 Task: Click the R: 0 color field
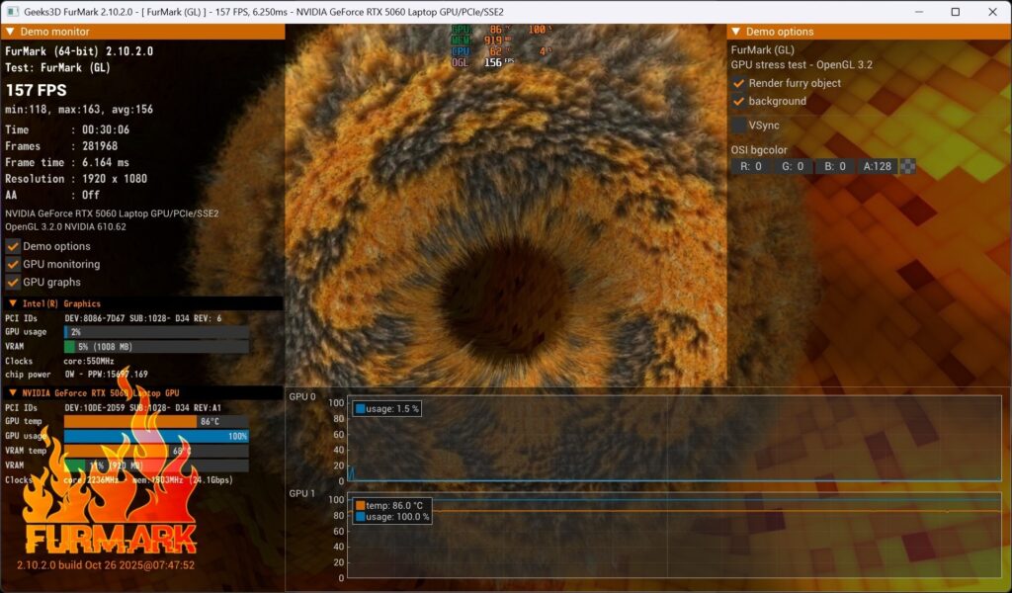(x=751, y=166)
